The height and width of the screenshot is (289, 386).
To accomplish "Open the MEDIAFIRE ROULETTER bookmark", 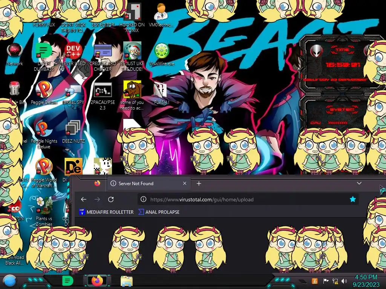I will click(x=106, y=212).
